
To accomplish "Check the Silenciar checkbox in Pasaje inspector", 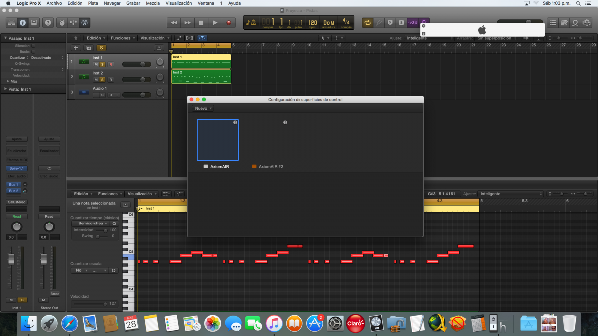I will coord(33,45).
